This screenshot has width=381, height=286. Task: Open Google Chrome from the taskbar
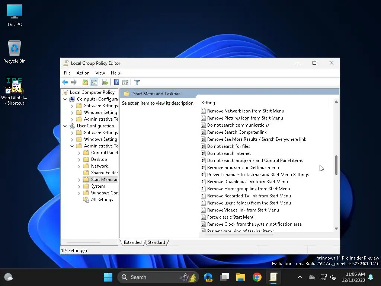[x=257, y=277]
